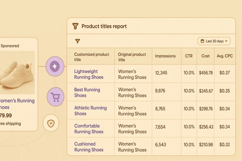Sort by Customized product title column header
The height and width of the screenshot is (161, 242).
click(x=91, y=57)
